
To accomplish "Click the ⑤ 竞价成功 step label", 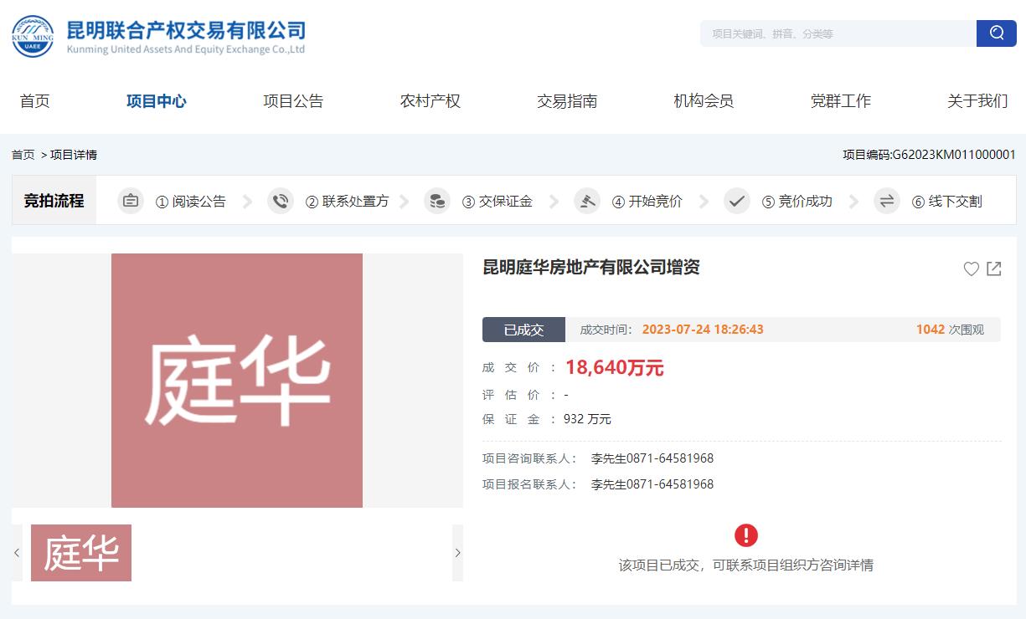I will (797, 202).
